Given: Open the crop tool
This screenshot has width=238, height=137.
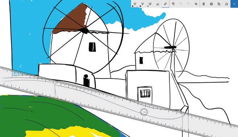Looking at the screenshot, I should [x=196, y=4].
